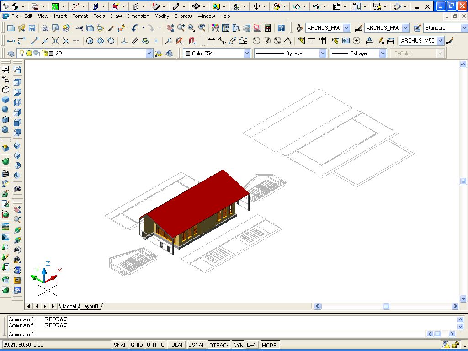
Task: Click the Color 254 swatch square
Action: (x=188, y=53)
